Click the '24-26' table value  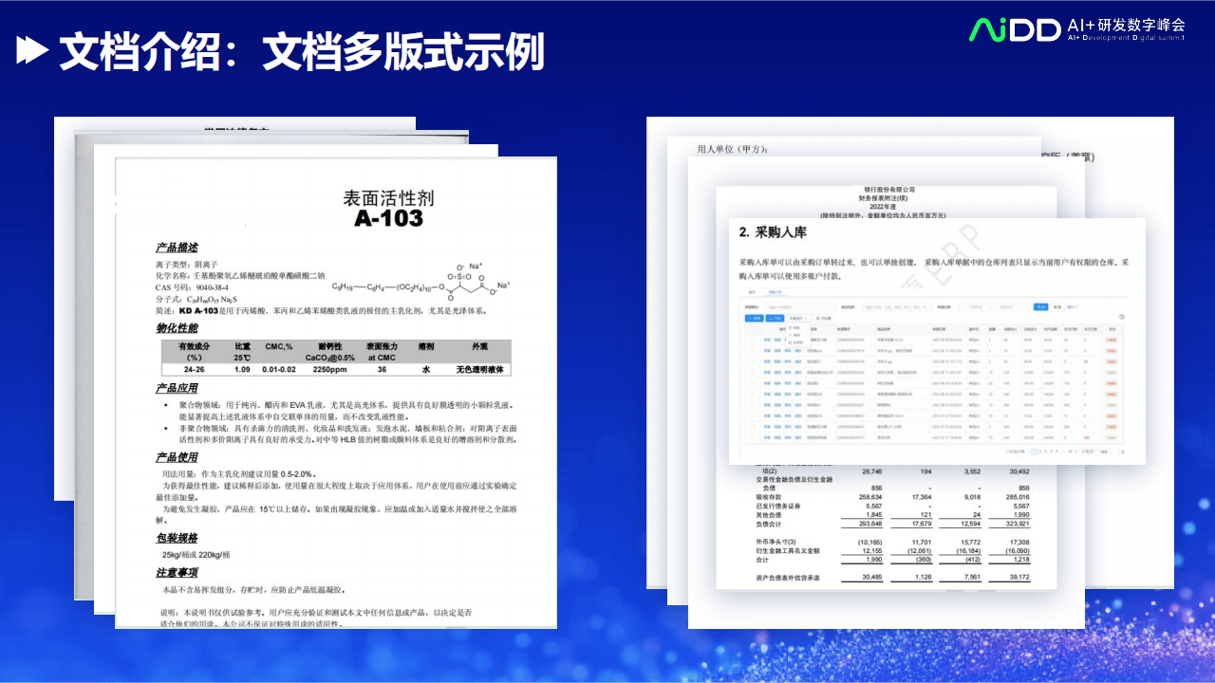pos(193,369)
